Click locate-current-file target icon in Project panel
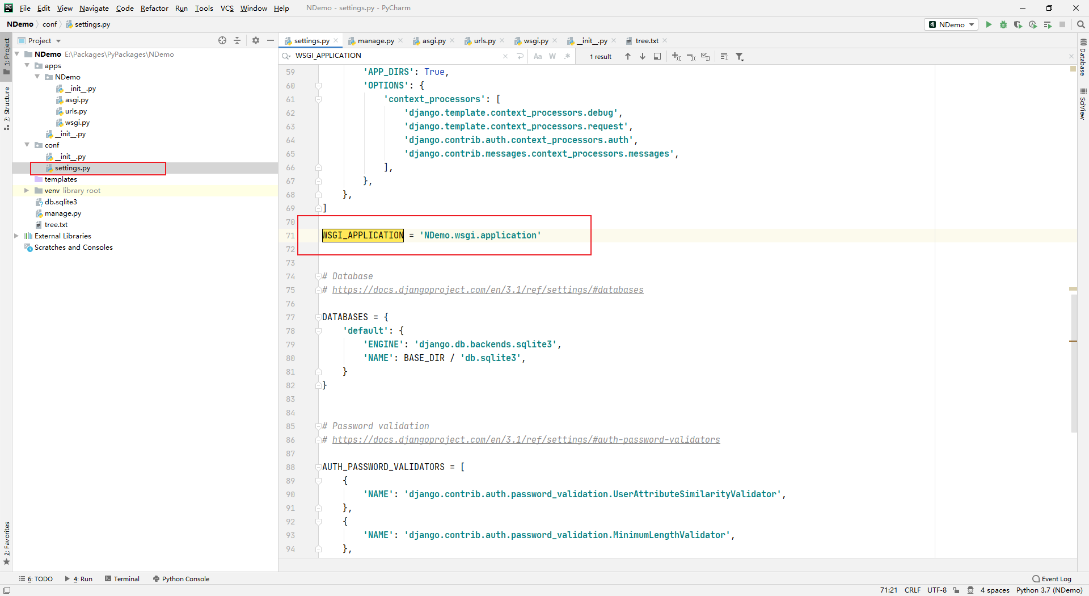 click(222, 40)
